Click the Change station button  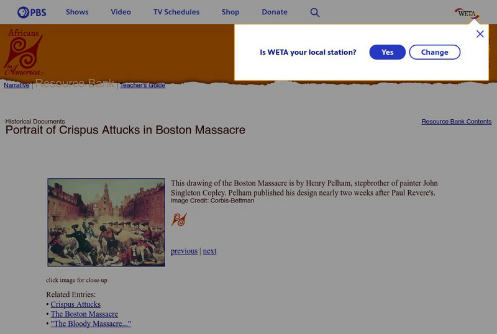coord(434,52)
